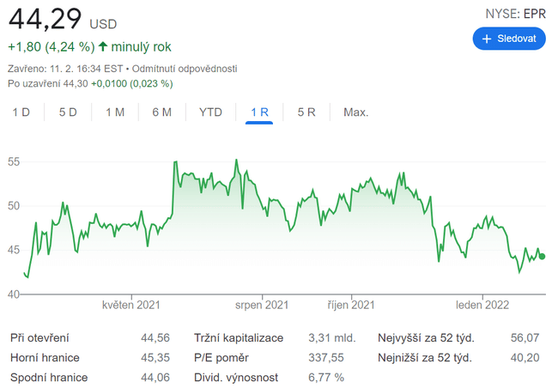Screen dimensions: 558x388
Task: Select the 1 D time range tab
Action: [x=21, y=112]
